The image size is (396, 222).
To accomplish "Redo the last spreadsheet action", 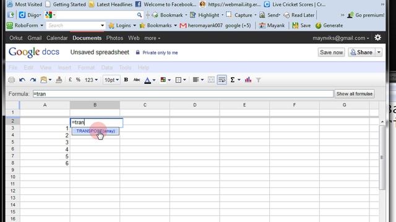I will tap(33, 80).
